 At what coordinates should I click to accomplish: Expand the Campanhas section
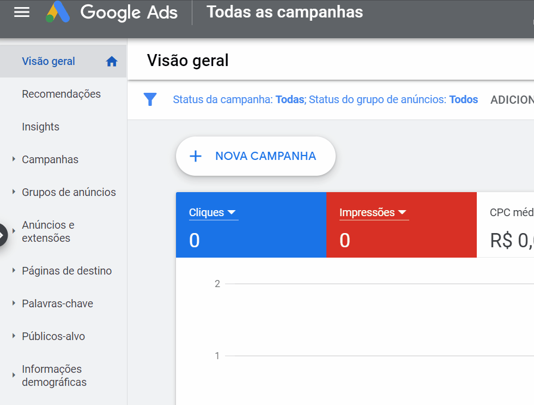pyautogui.click(x=14, y=159)
